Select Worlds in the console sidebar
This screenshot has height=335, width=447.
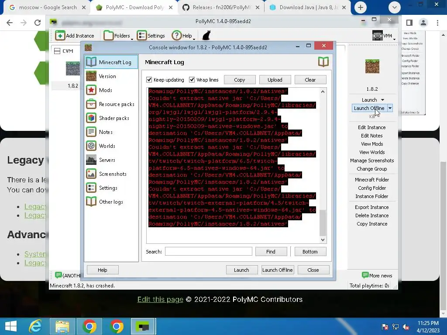coord(111,146)
